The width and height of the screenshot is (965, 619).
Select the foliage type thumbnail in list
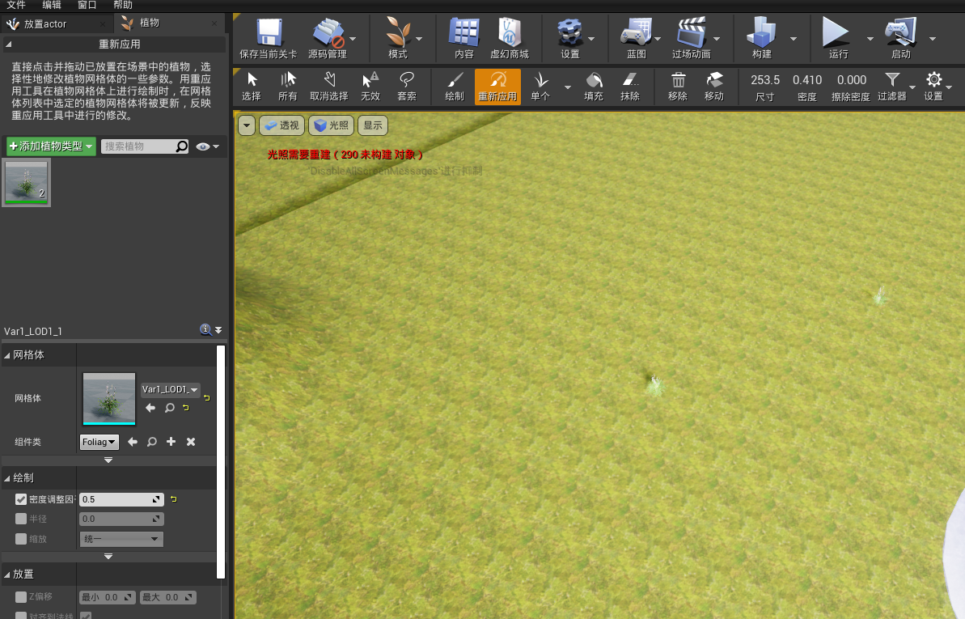tap(27, 182)
